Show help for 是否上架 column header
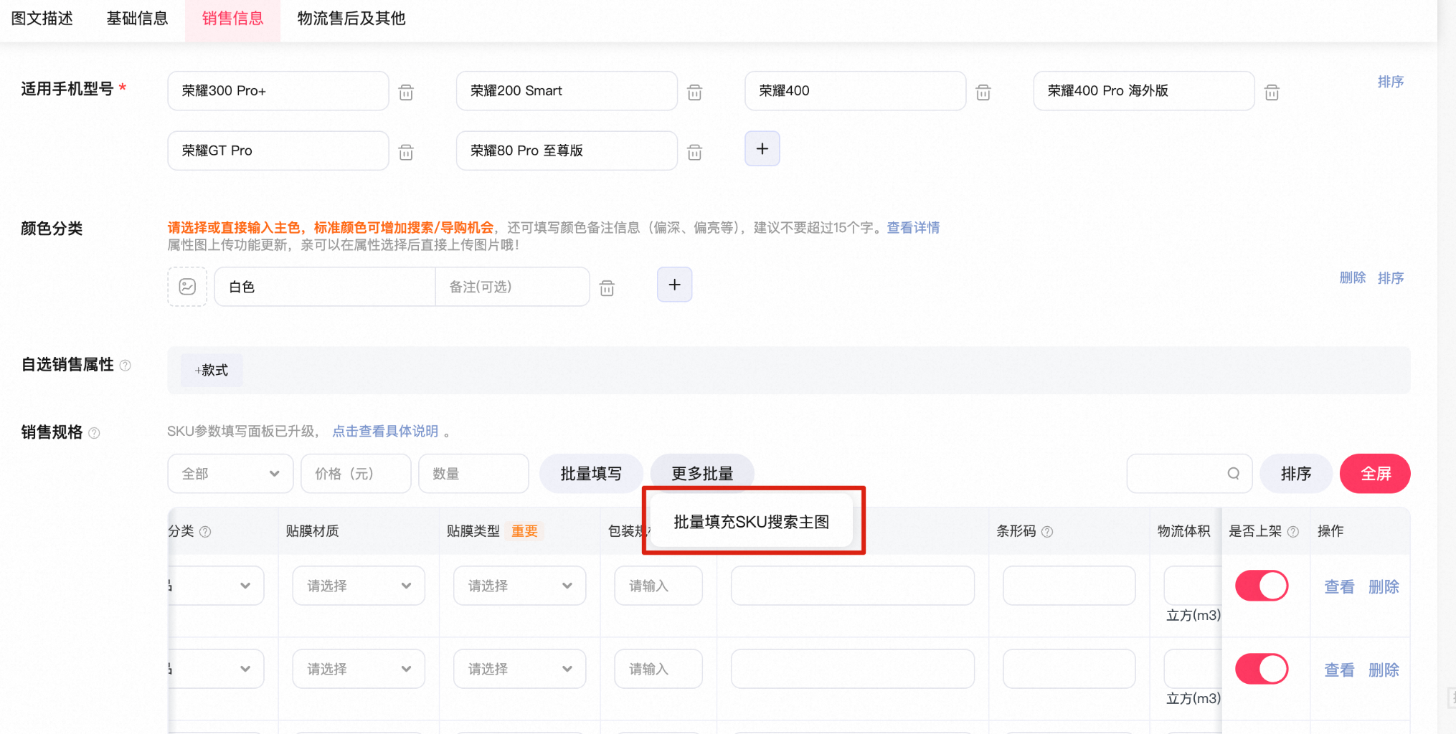Viewport: 1456px width, 734px height. [x=1293, y=532]
